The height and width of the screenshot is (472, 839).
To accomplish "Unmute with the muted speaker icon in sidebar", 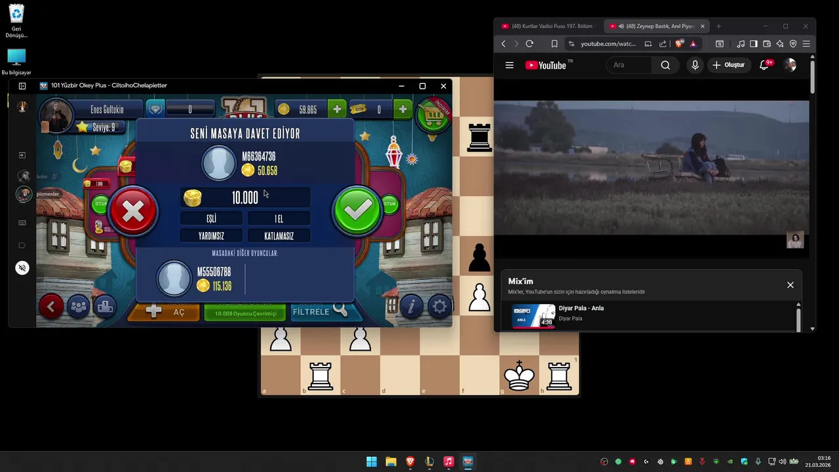I will coord(22,267).
